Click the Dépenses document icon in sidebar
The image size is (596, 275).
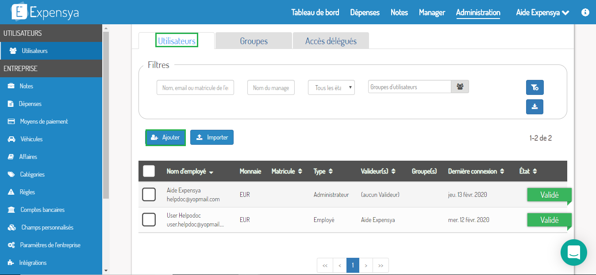[x=11, y=104]
